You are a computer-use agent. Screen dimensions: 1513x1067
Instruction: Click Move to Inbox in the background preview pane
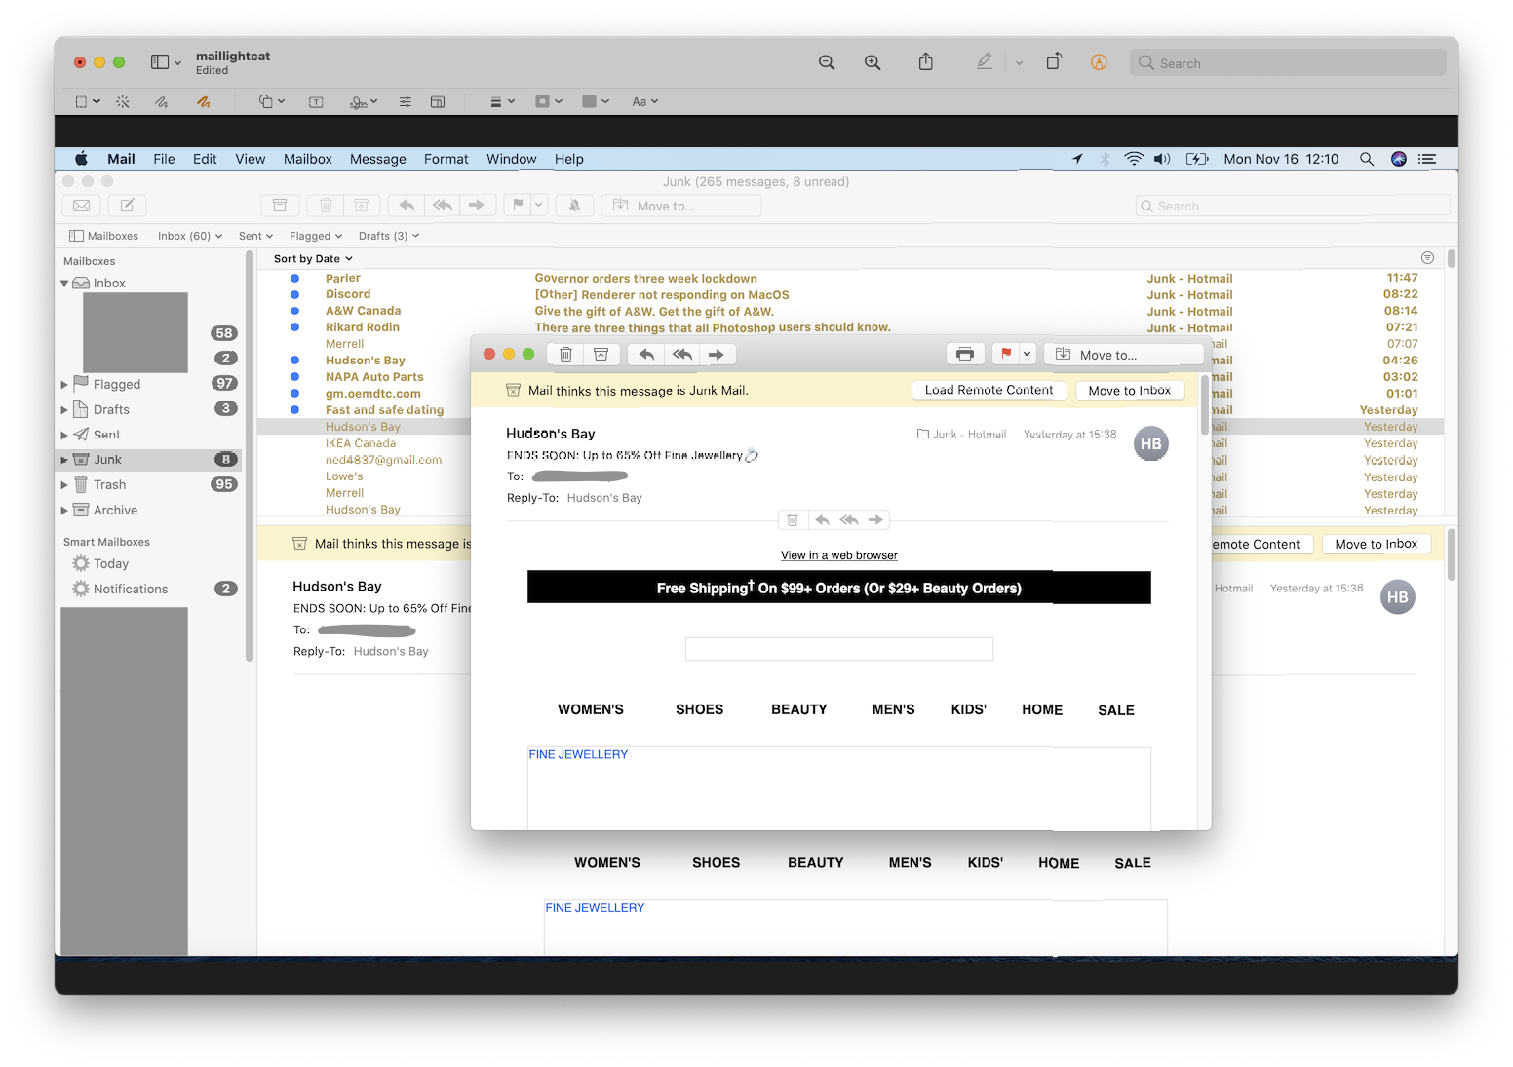click(1377, 544)
